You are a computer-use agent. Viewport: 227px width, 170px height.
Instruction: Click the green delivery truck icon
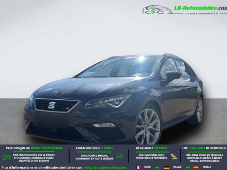[119, 156]
